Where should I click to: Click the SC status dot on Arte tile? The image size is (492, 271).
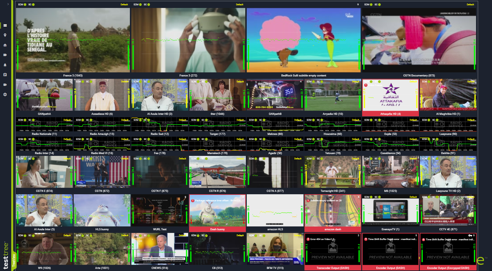(x=91, y=235)
